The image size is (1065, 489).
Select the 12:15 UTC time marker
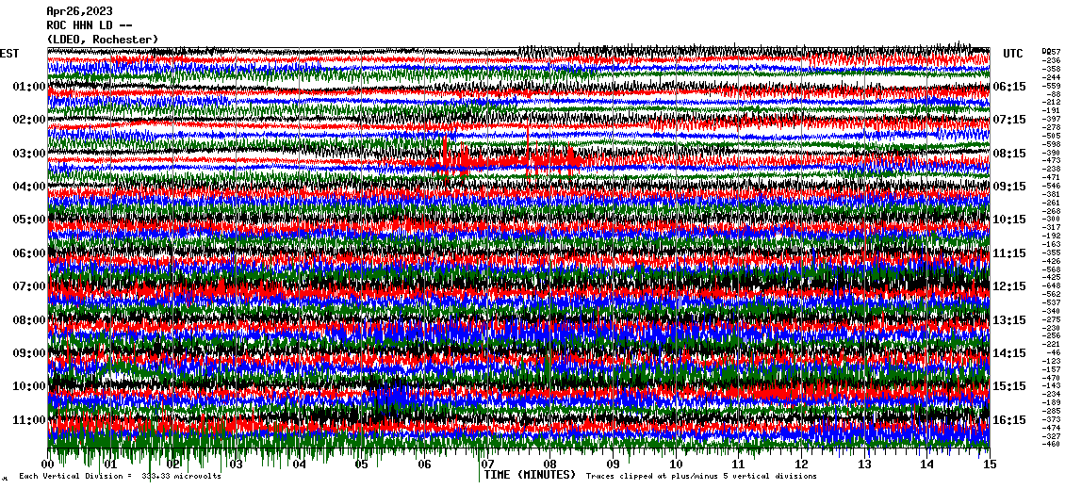tap(1009, 286)
